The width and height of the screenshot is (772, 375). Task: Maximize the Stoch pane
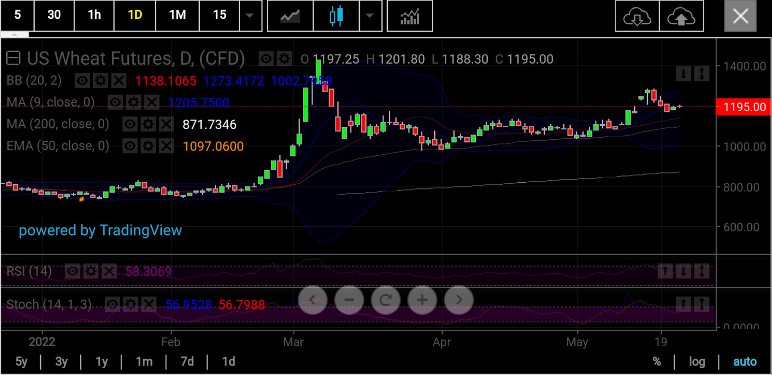[702, 304]
